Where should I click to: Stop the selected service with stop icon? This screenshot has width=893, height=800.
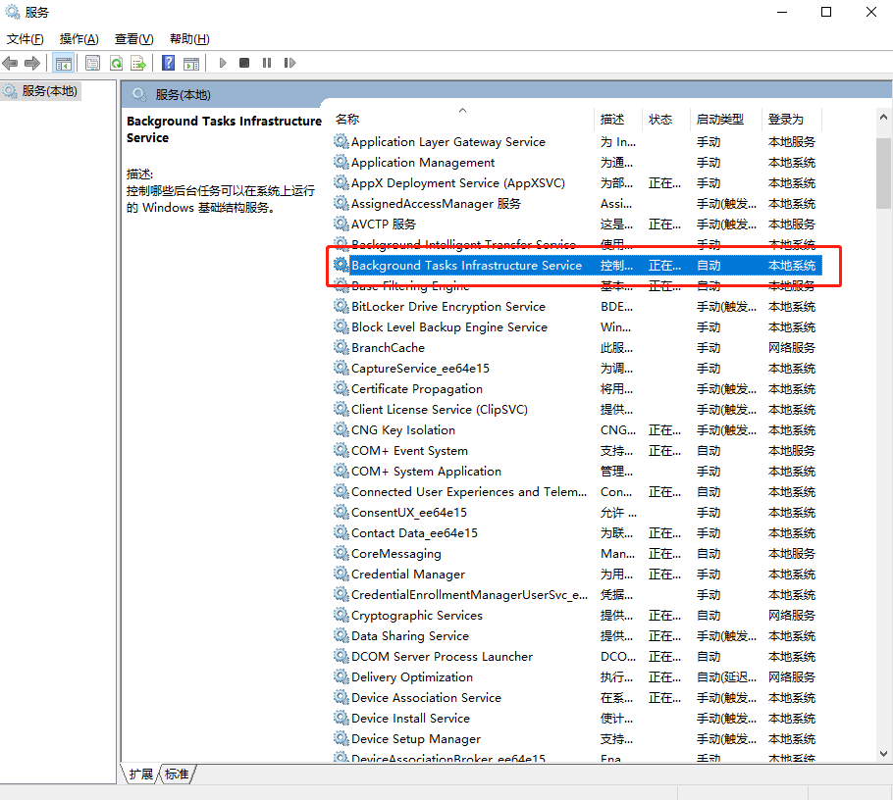pyautogui.click(x=245, y=62)
